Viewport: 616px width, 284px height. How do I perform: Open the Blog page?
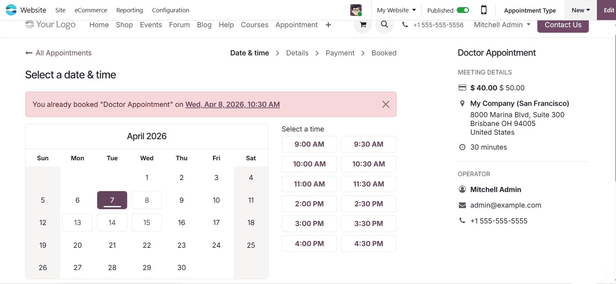(x=204, y=25)
